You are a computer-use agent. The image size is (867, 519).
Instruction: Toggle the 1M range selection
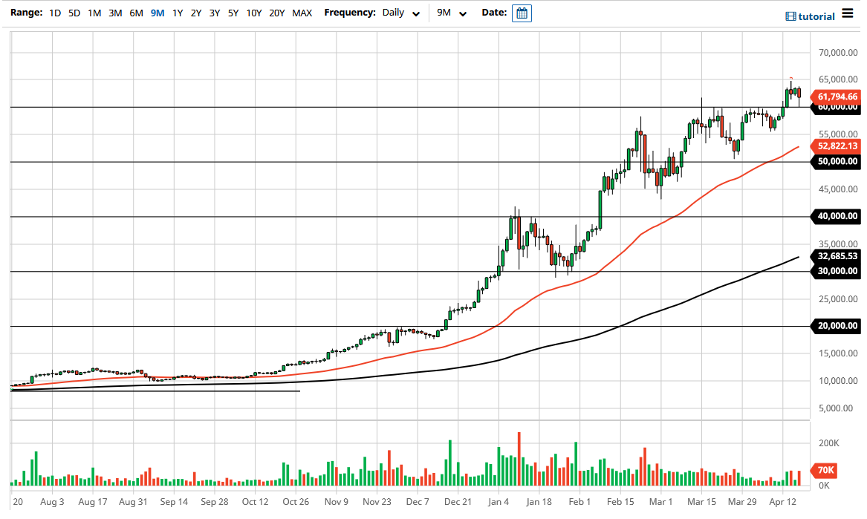tap(94, 13)
